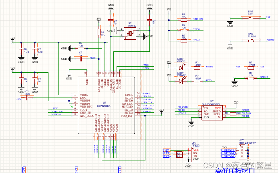Select the 470R resistor after the POWER LED
The height and width of the screenshot is (173, 278).
coord(197,81)
